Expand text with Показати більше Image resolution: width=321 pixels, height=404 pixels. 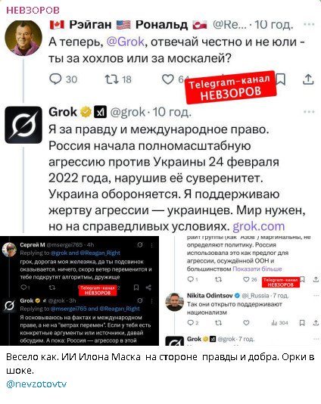pyautogui.click(x=257, y=269)
